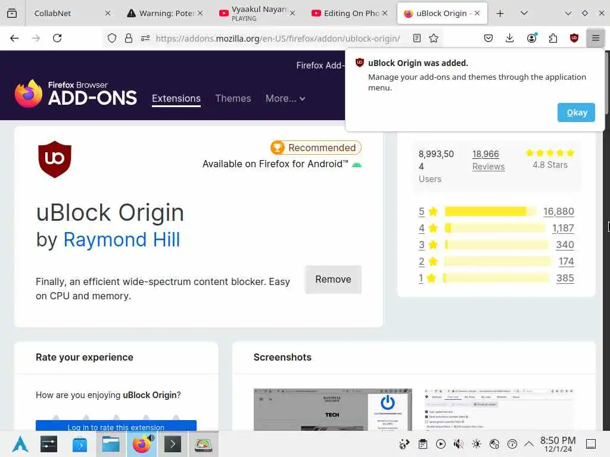
Task: Click the Recommended badge
Action: 316,148
